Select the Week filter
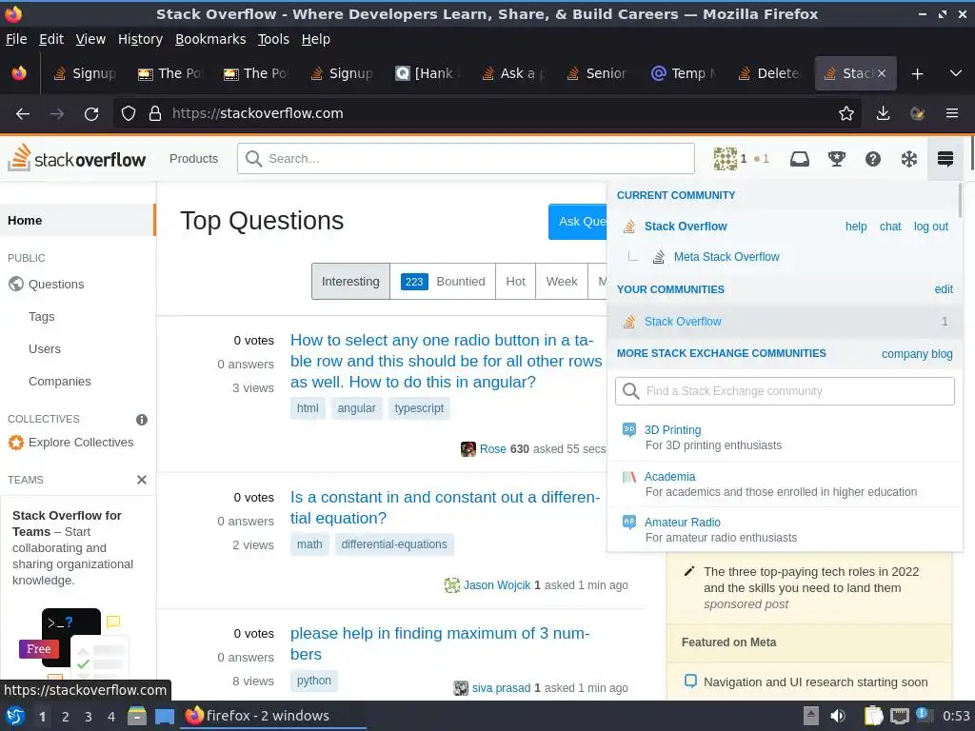Image resolution: width=975 pixels, height=731 pixels. click(562, 282)
